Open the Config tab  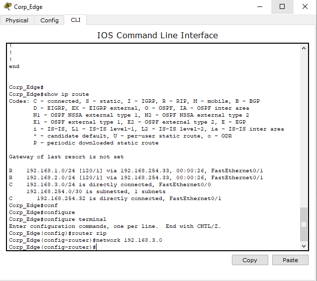49,20
